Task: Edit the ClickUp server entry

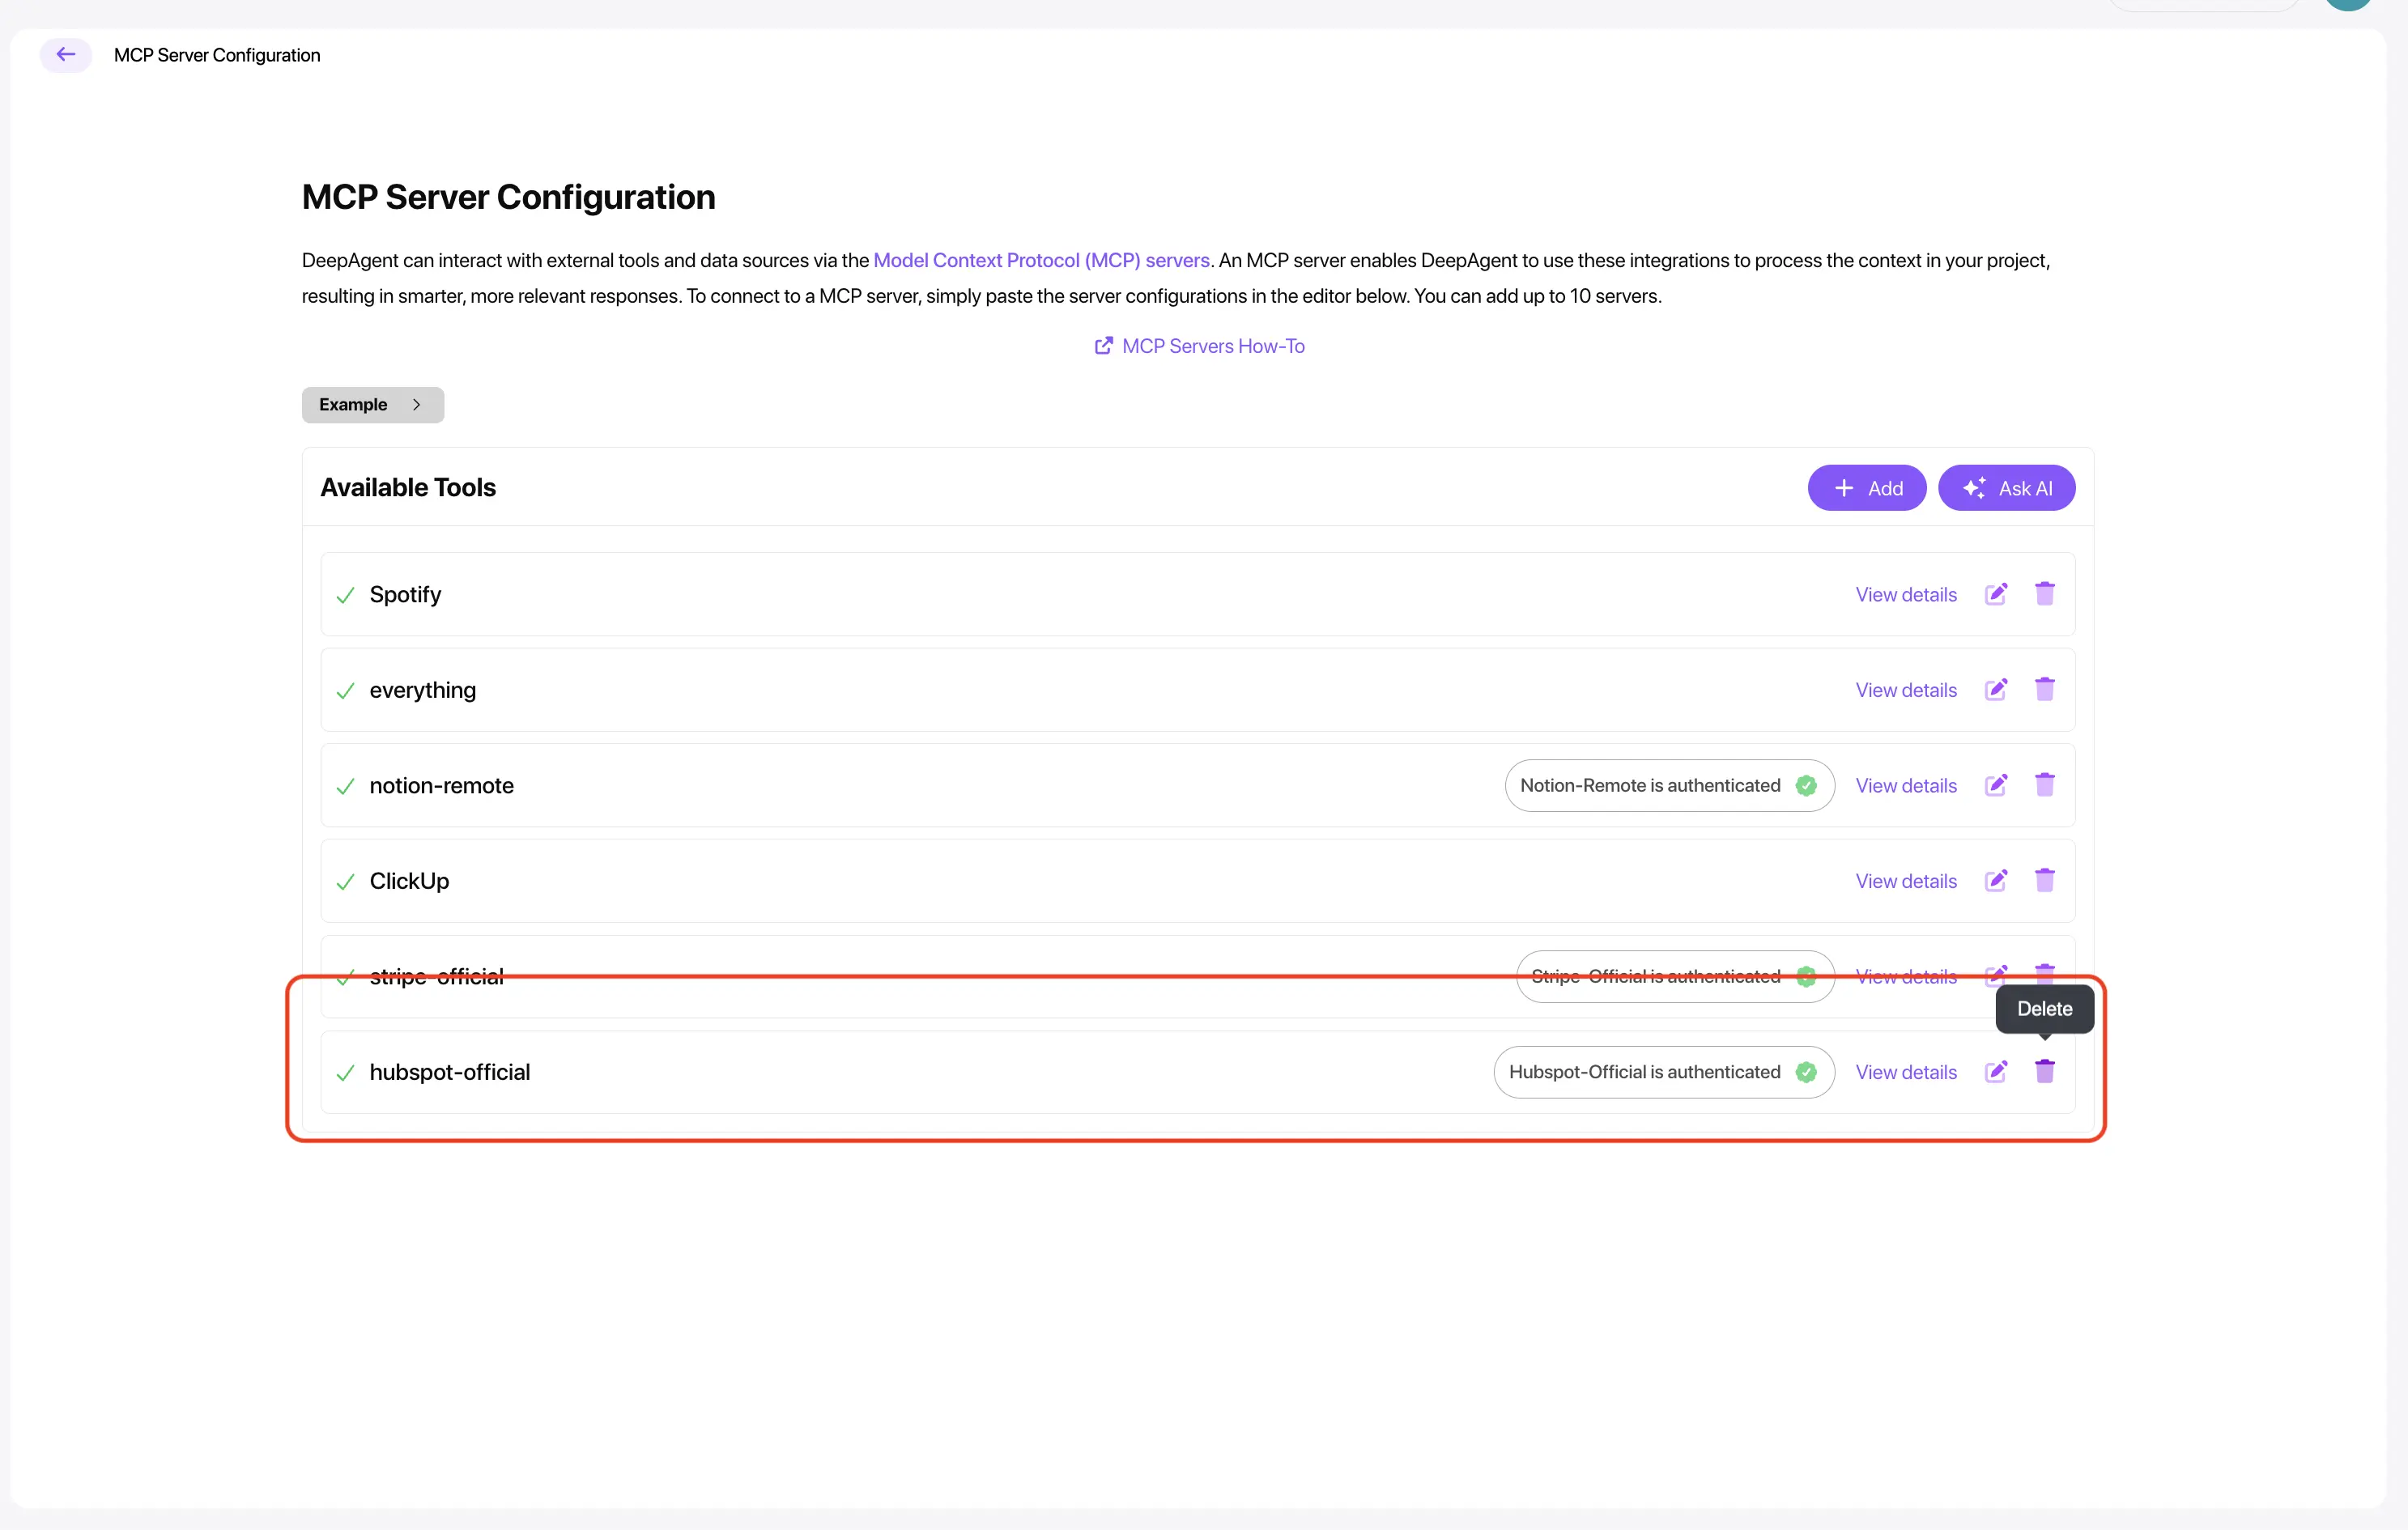Action: click(1995, 880)
